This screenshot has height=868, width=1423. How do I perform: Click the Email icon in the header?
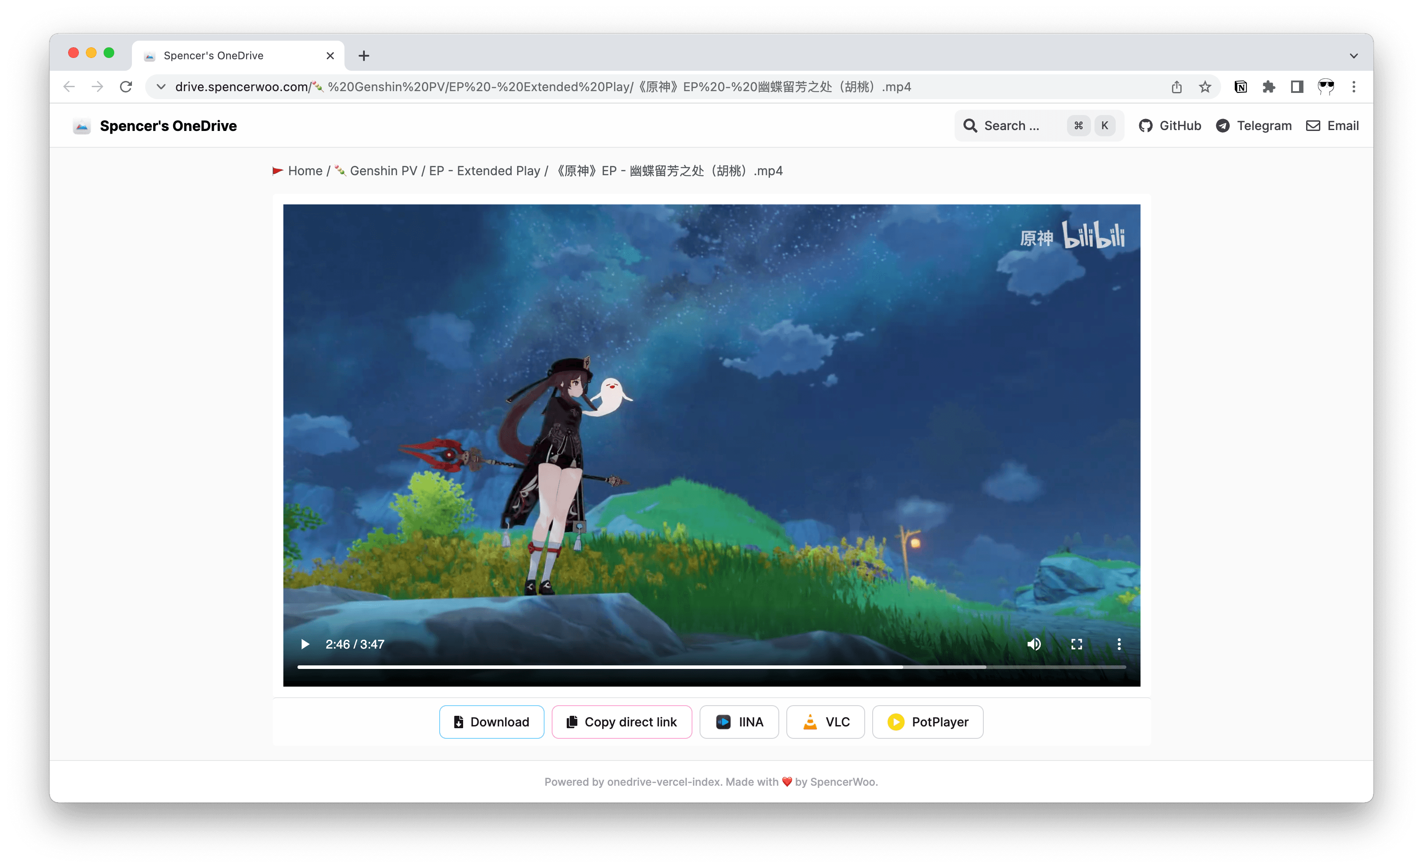coord(1314,125)
